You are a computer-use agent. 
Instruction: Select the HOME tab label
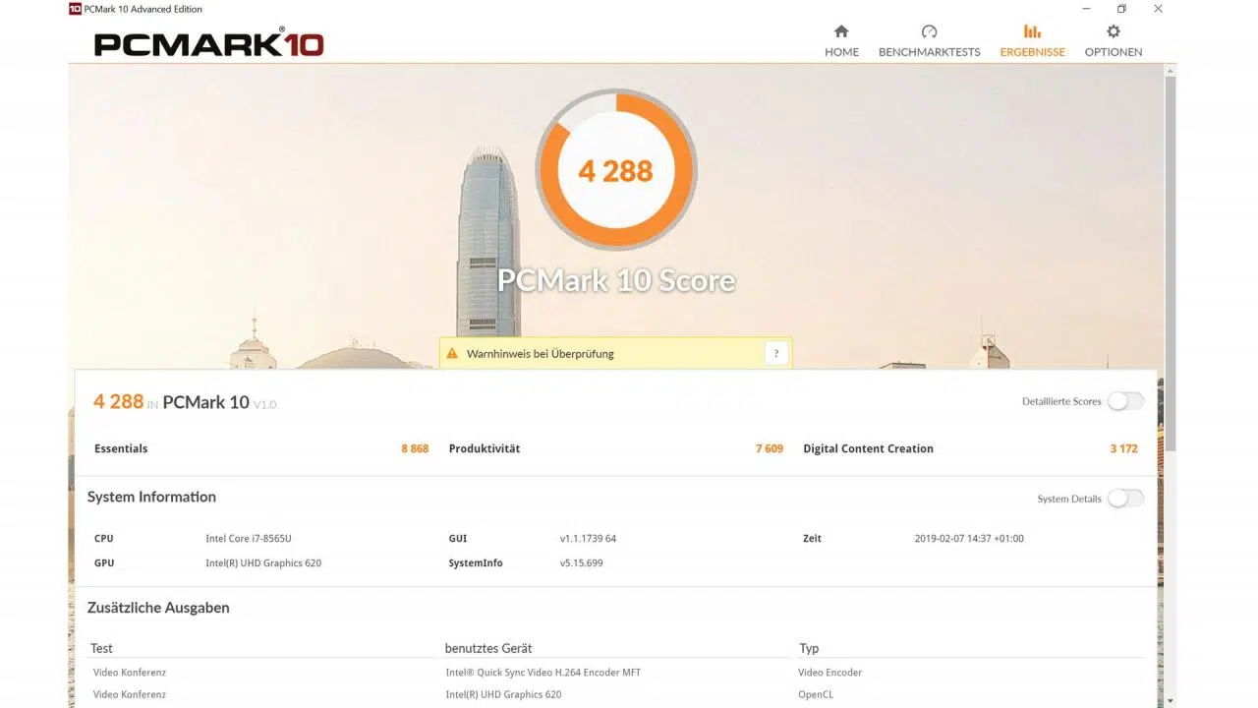coord(841,52)
